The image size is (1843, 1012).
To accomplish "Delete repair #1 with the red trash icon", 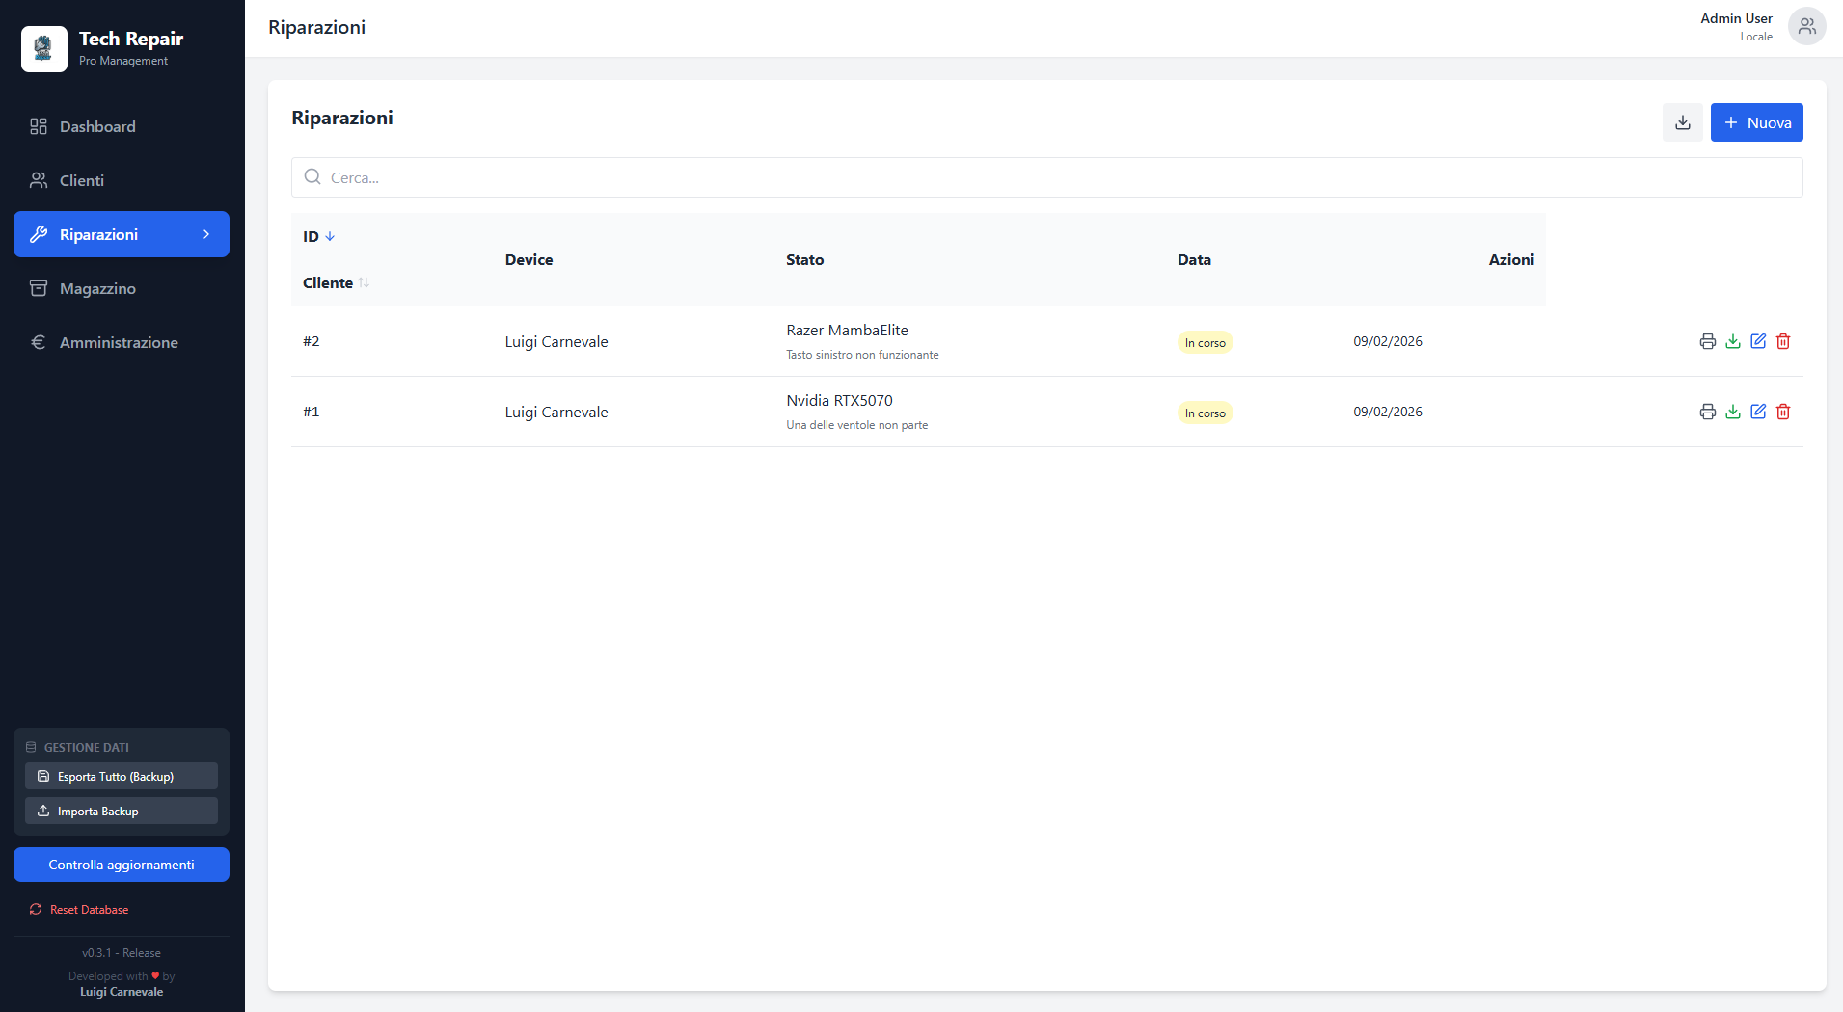I will pos(1783,412).
